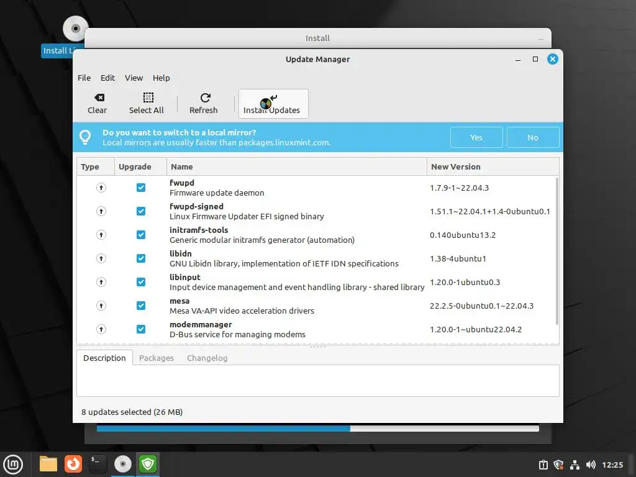
Task: Click the update type icon for libinput
Action: tap(101, 282)
